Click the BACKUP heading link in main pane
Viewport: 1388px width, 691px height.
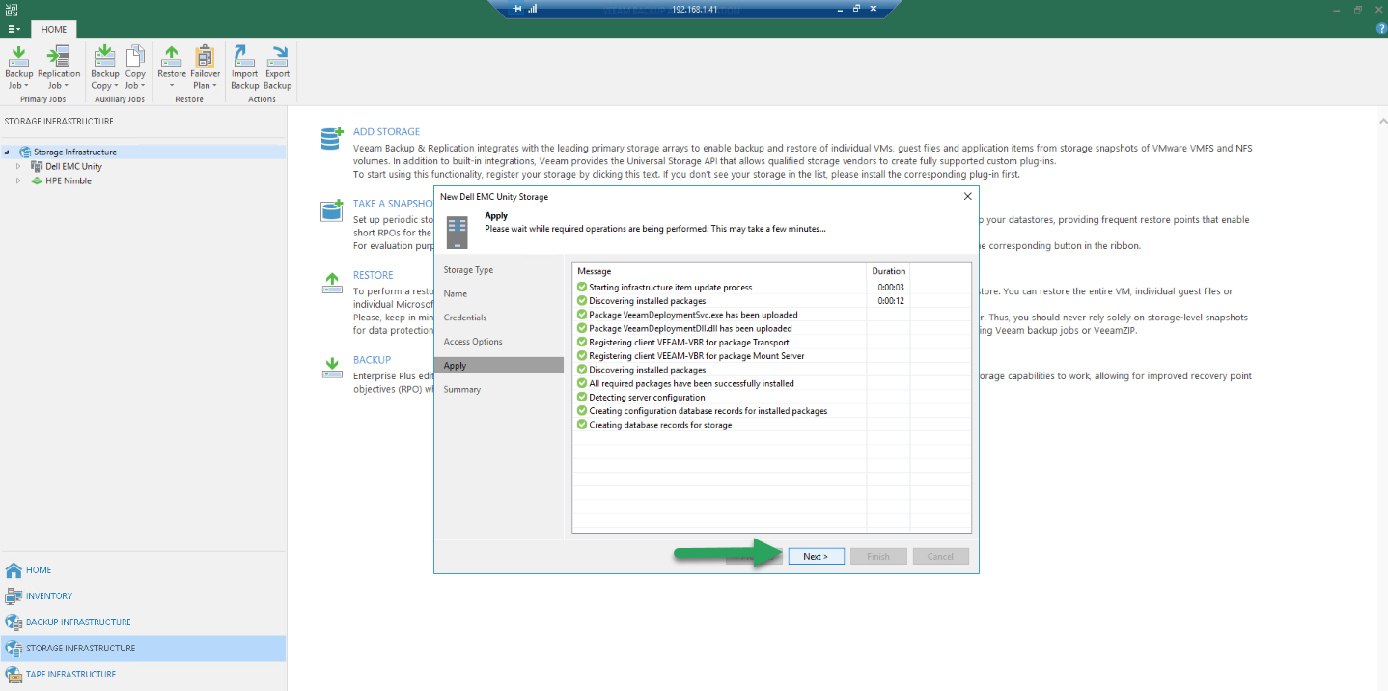coord(372,360)
